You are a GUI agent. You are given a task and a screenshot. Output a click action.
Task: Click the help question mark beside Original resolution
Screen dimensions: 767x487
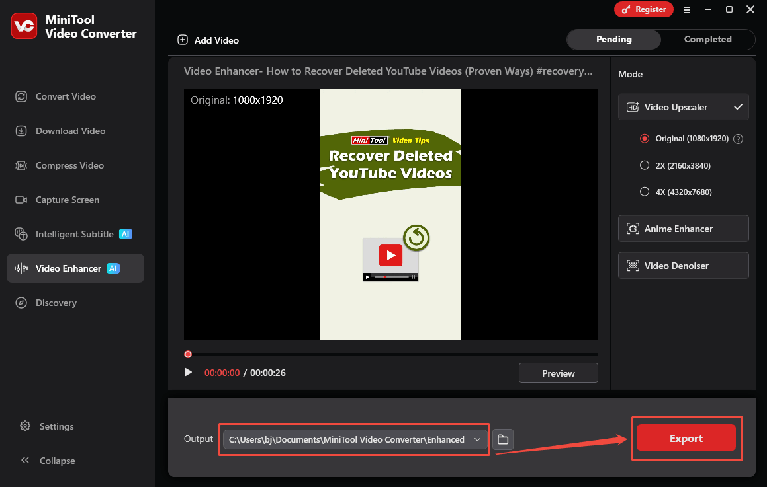[738, 139]
